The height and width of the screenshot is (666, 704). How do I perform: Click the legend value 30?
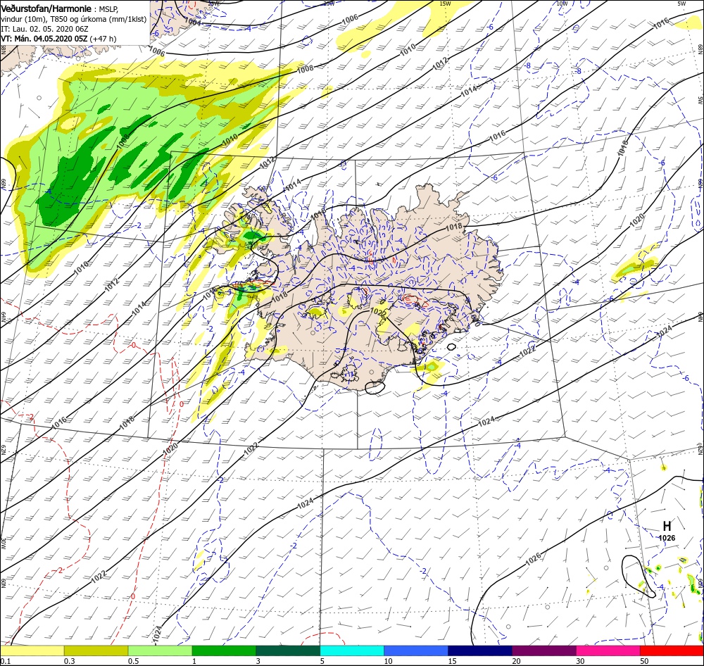tap(580, 661)
